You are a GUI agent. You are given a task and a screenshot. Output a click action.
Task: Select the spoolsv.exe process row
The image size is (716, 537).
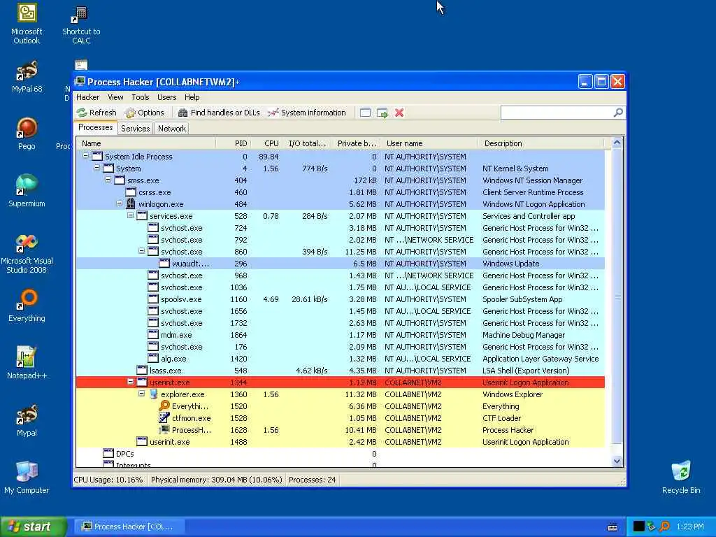click(x=341, y=299)
